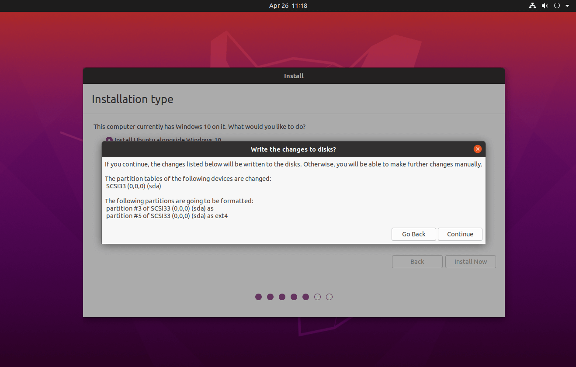This screenshot has width=576, height=367.
Task: Click the first filled progress dot
Action: tap(258, 297)
